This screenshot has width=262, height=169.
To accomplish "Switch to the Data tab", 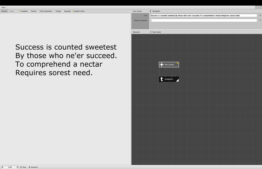I will point(12,11).
